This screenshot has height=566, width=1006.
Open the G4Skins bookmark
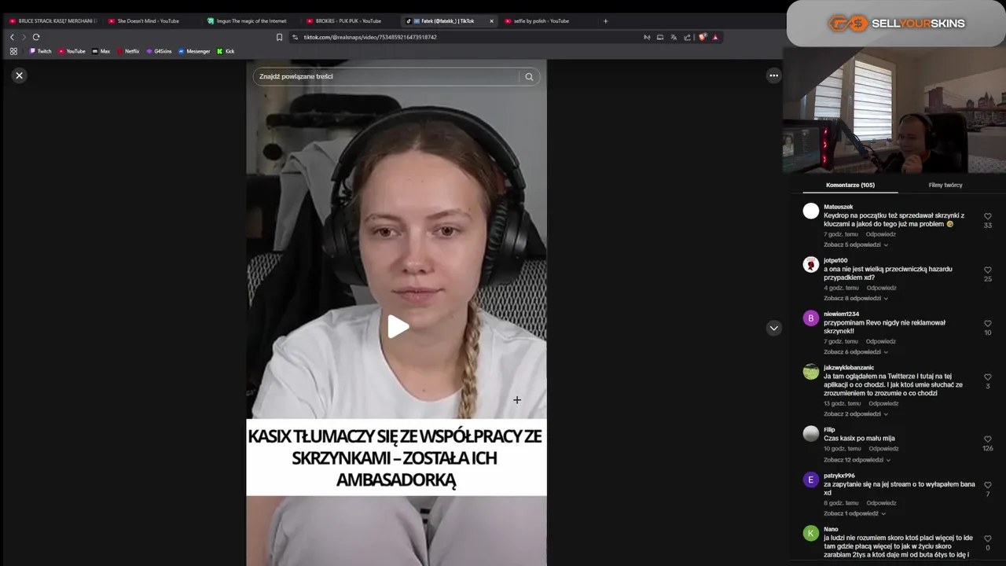coord(159,51)
